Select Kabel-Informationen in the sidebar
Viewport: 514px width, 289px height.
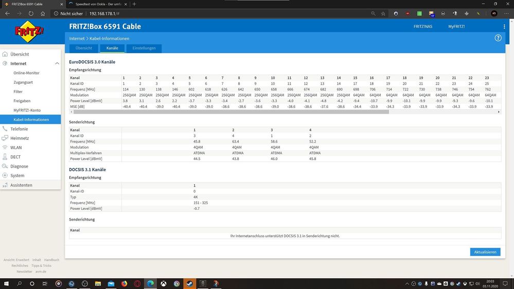[30, 120]
